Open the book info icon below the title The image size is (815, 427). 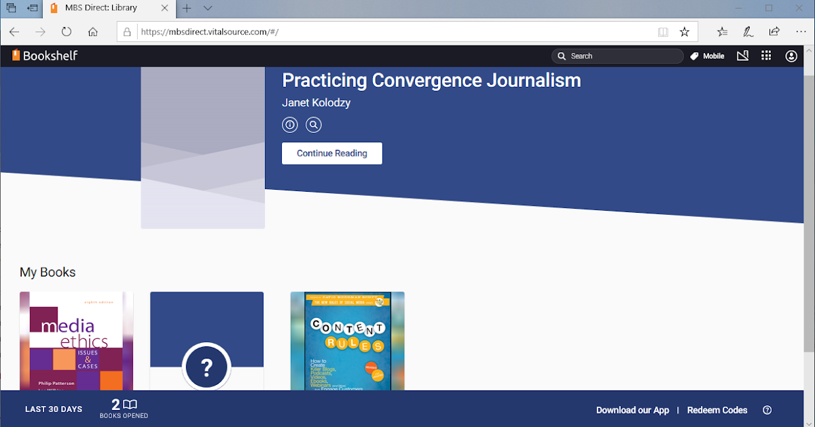click(x=289, y=125)
